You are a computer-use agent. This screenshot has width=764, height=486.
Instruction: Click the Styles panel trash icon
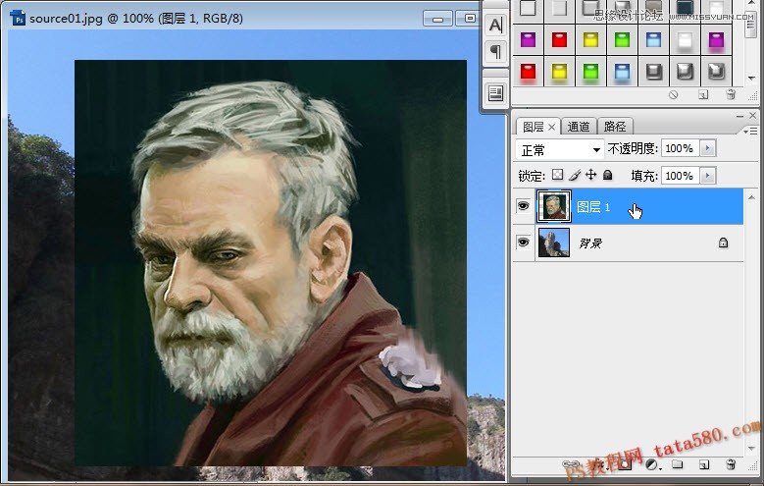coord(731,94)
